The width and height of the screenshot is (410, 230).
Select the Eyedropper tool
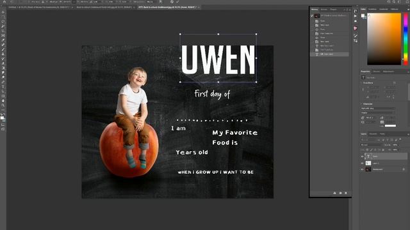(x=3, y=40)
